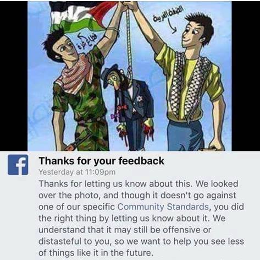The height and width of the screenshot is (260, 260).
Task: Select the 'Thanks for your feedback' heading
Action: coord(102,161)
